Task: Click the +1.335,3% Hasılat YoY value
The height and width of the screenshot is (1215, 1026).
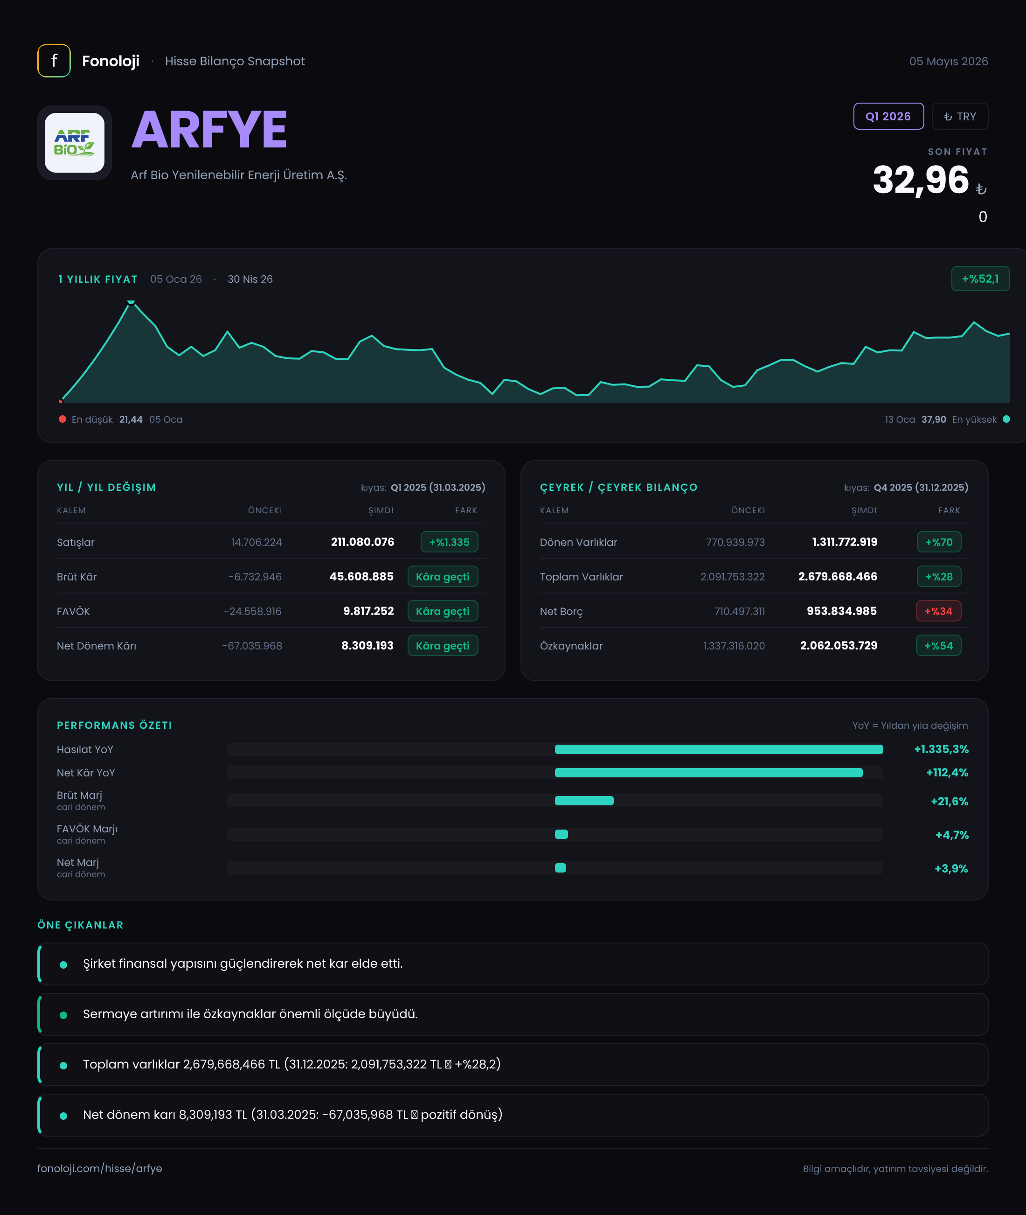Action: (941, 749)
